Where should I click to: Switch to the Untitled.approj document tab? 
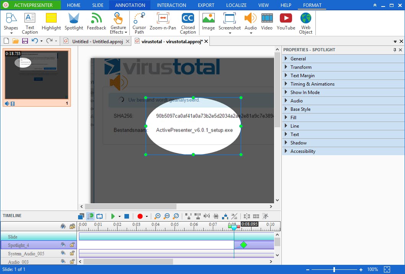(97, 41)
